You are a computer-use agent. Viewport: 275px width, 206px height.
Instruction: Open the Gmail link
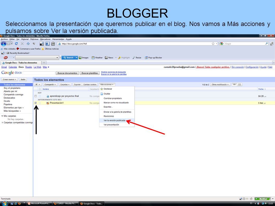click(x=4, y=67)
